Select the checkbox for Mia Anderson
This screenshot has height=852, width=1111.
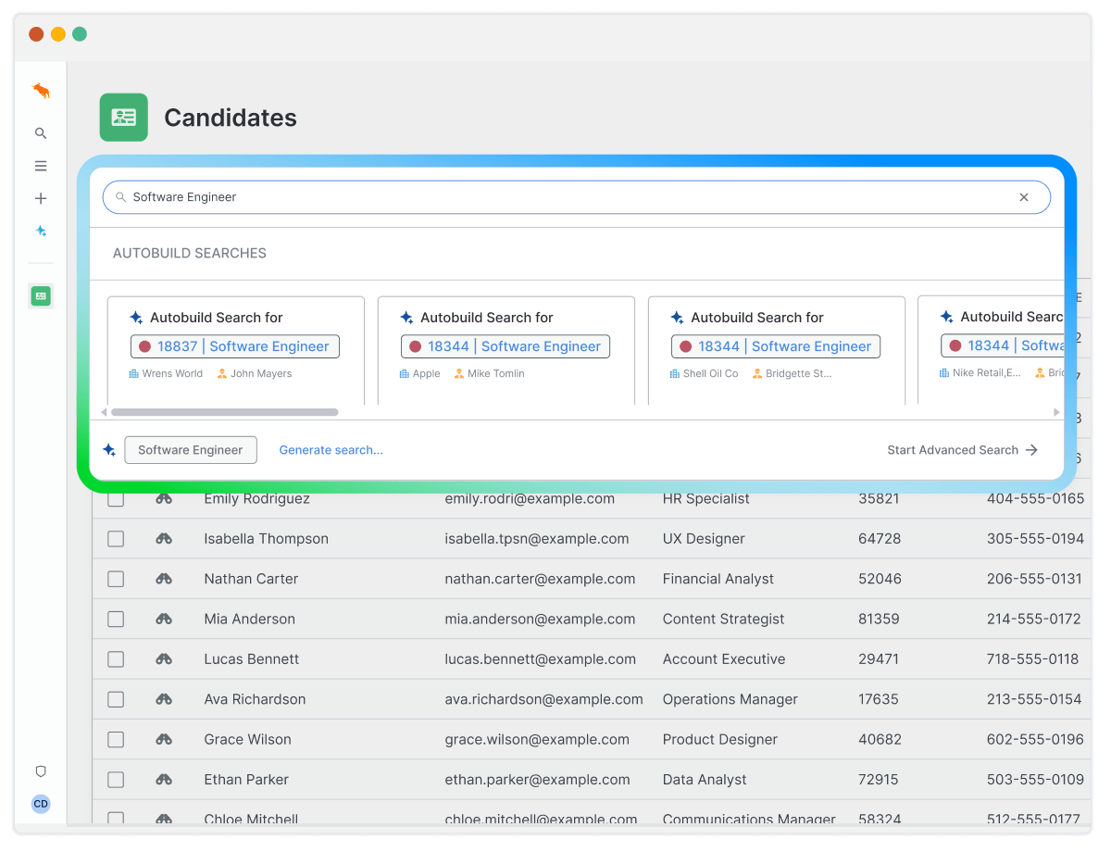[x=116, y=619]
